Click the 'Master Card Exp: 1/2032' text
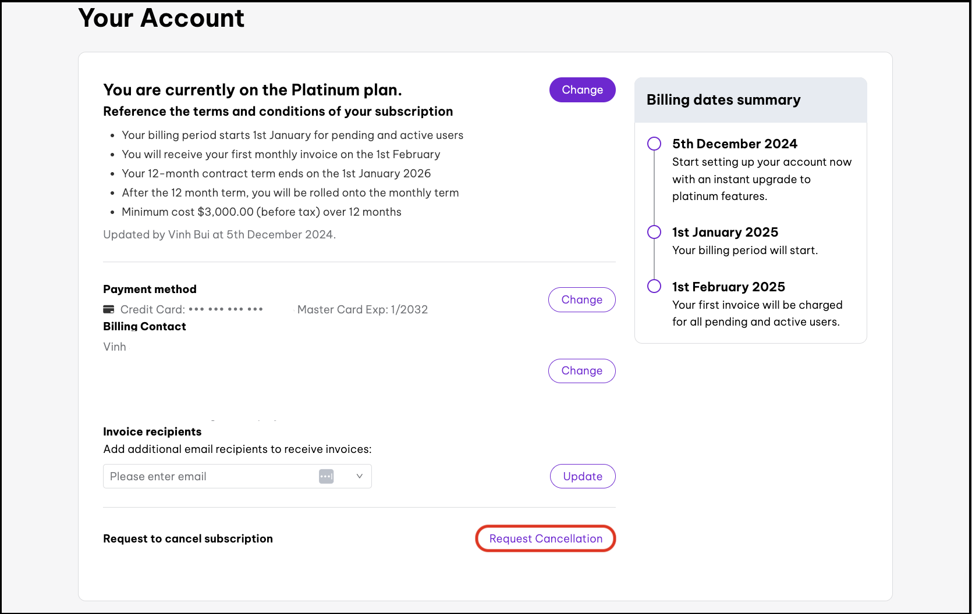Screen dimensions: 972x614 click(x=362, y=309)
